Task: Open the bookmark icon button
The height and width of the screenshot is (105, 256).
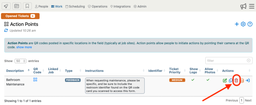Action: pyautogui.click(x=27, y=6)
